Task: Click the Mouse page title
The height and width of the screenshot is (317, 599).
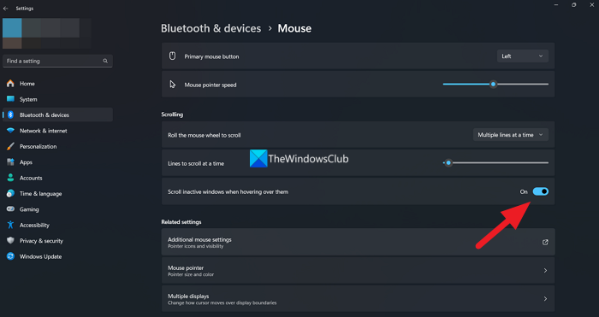Action: 294,28
